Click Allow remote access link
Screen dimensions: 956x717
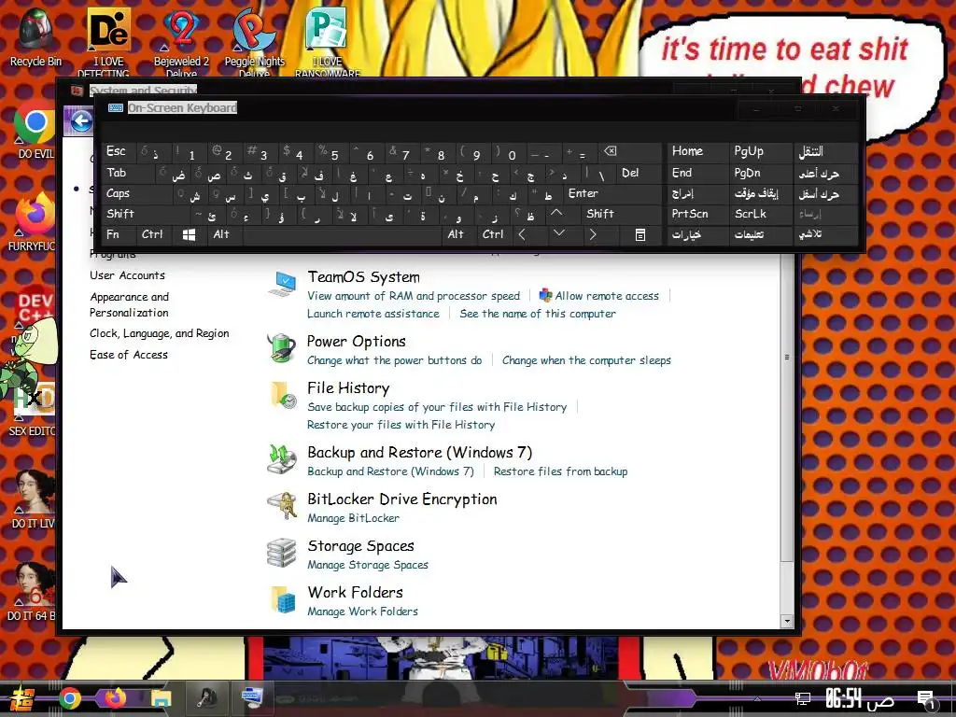pyautogui.click(x=607, y=296)
